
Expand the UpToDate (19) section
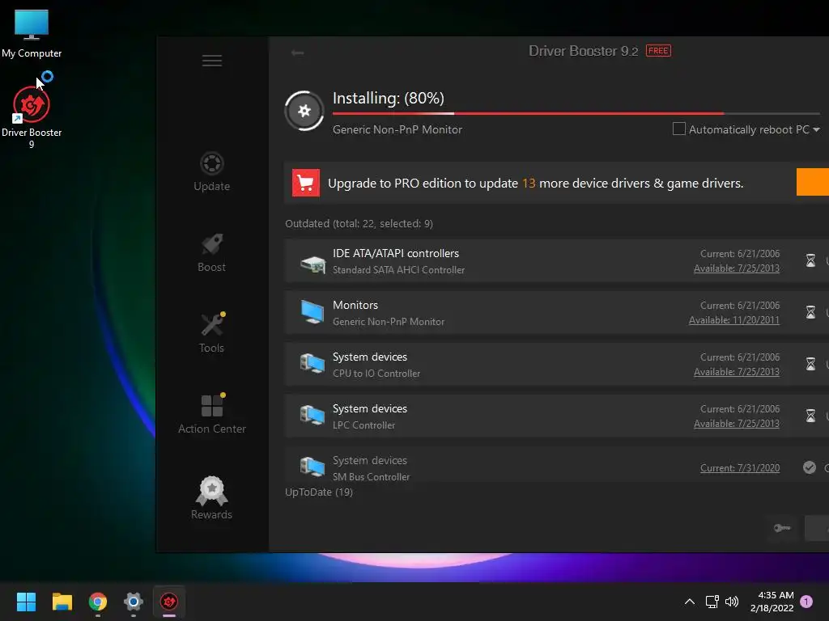[x=319, y=492]
